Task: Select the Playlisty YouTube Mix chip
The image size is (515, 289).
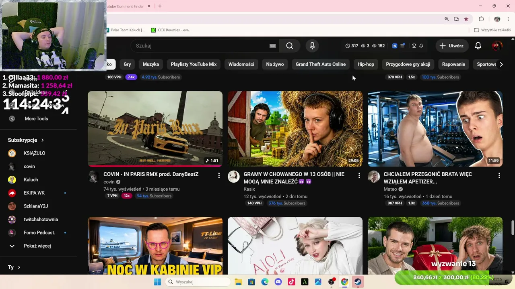Action: 194,64
